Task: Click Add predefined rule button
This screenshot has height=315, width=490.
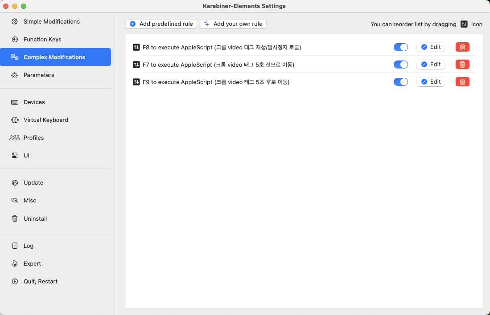Action: point(161,24)
